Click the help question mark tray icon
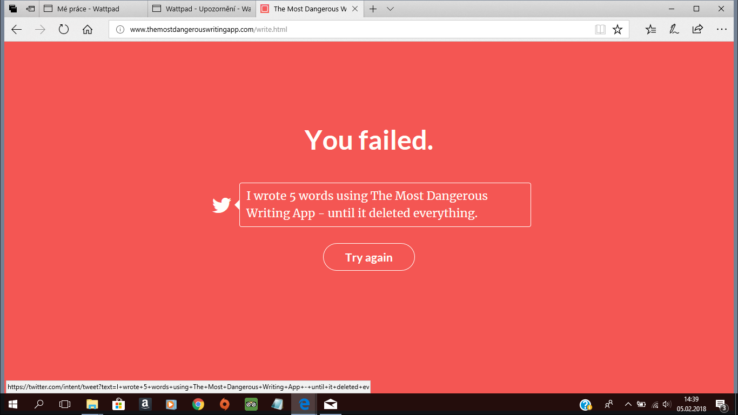The width and height of the screenshot is (738, 415). 586,404
